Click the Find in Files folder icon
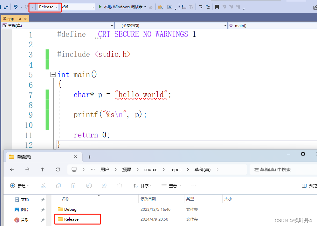317x226 pixels. [x=160, y=7]
